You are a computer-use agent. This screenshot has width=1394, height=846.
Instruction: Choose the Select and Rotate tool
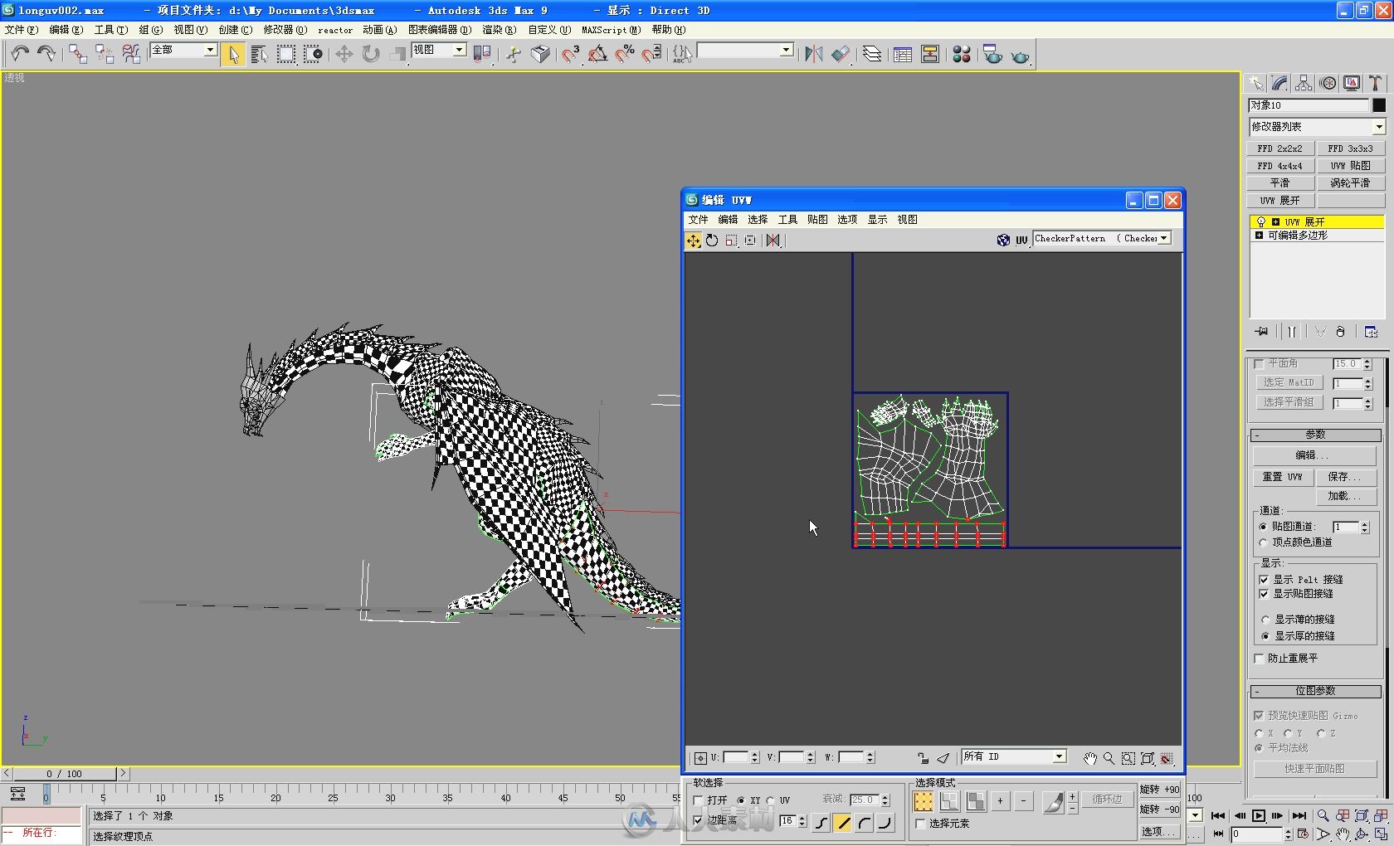371,55
